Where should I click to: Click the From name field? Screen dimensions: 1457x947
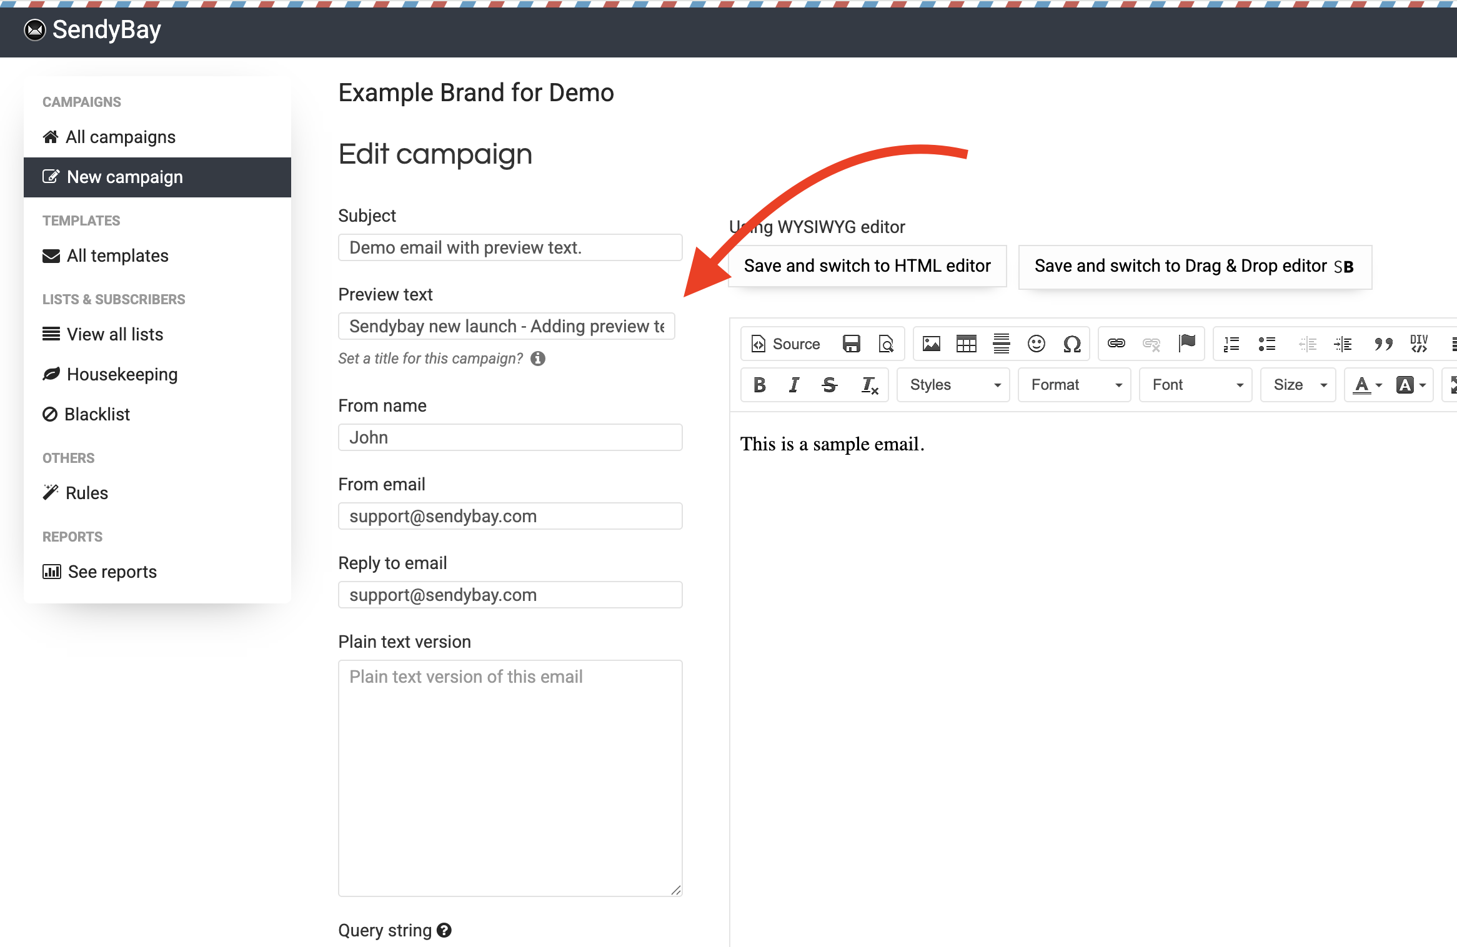(x=510, y=437)
